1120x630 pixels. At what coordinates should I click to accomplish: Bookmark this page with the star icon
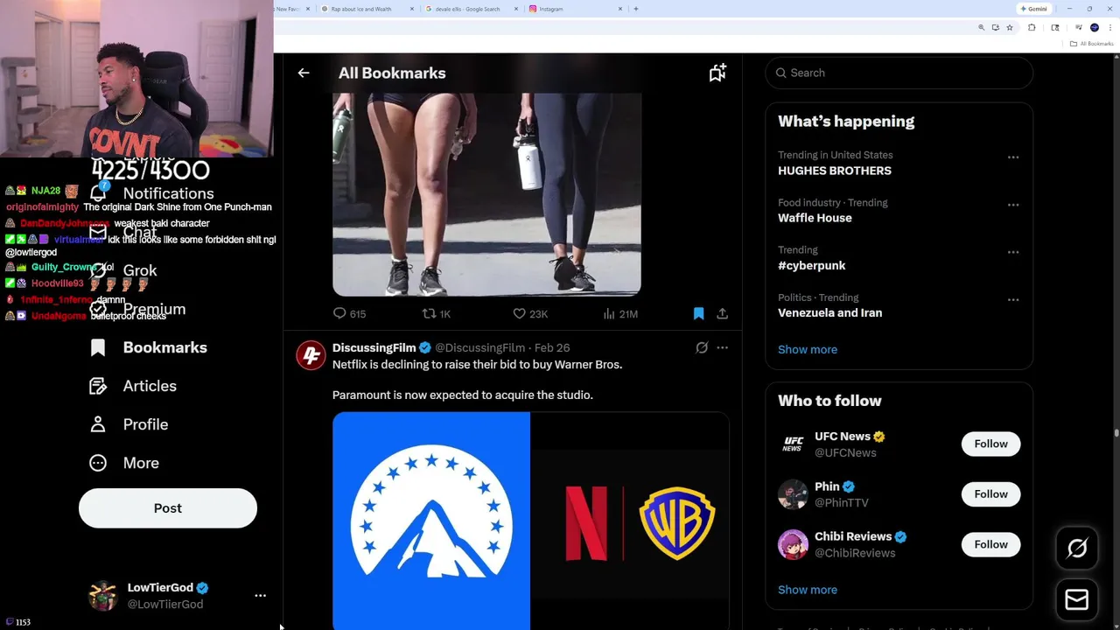(x=1010, y=27)
